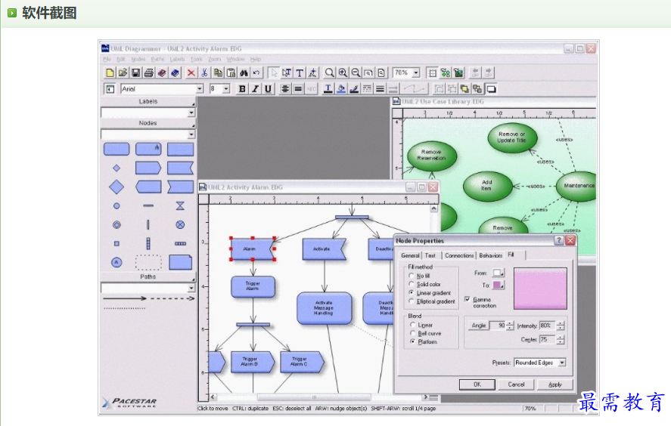
Task: Click the magnifier zoom tool
Action: (329, 73)
